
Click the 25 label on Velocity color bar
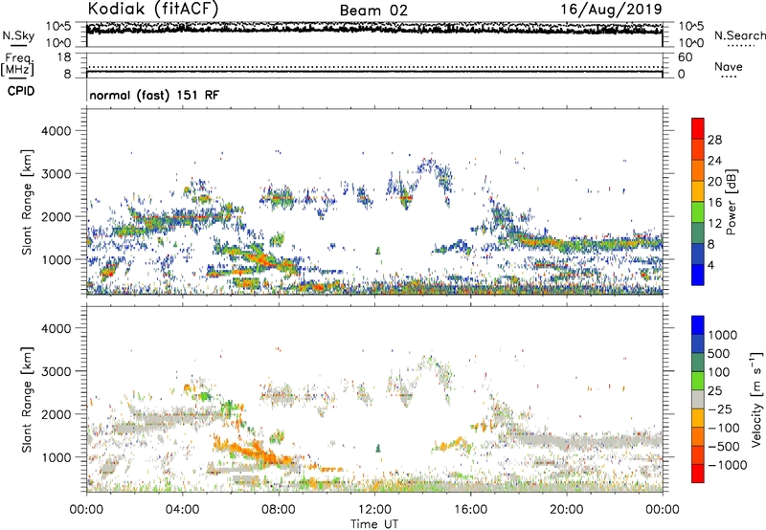714,391
